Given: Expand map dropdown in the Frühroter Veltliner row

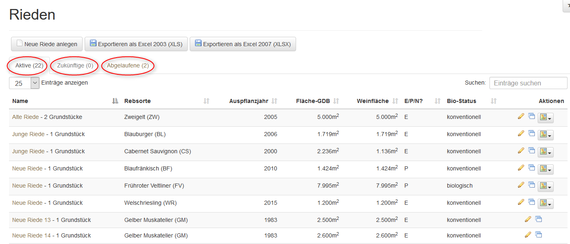Looking at the screenshot, I should pos(545,186).
